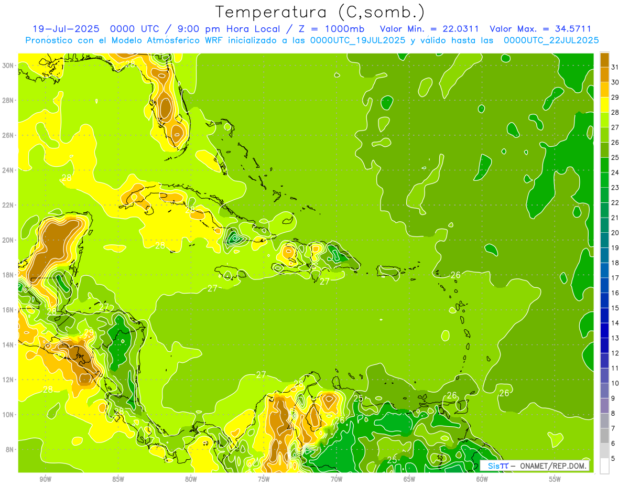629x486 pixels.
Task: Click the 80W longitude axis label
Action: (x=191, y=479)
